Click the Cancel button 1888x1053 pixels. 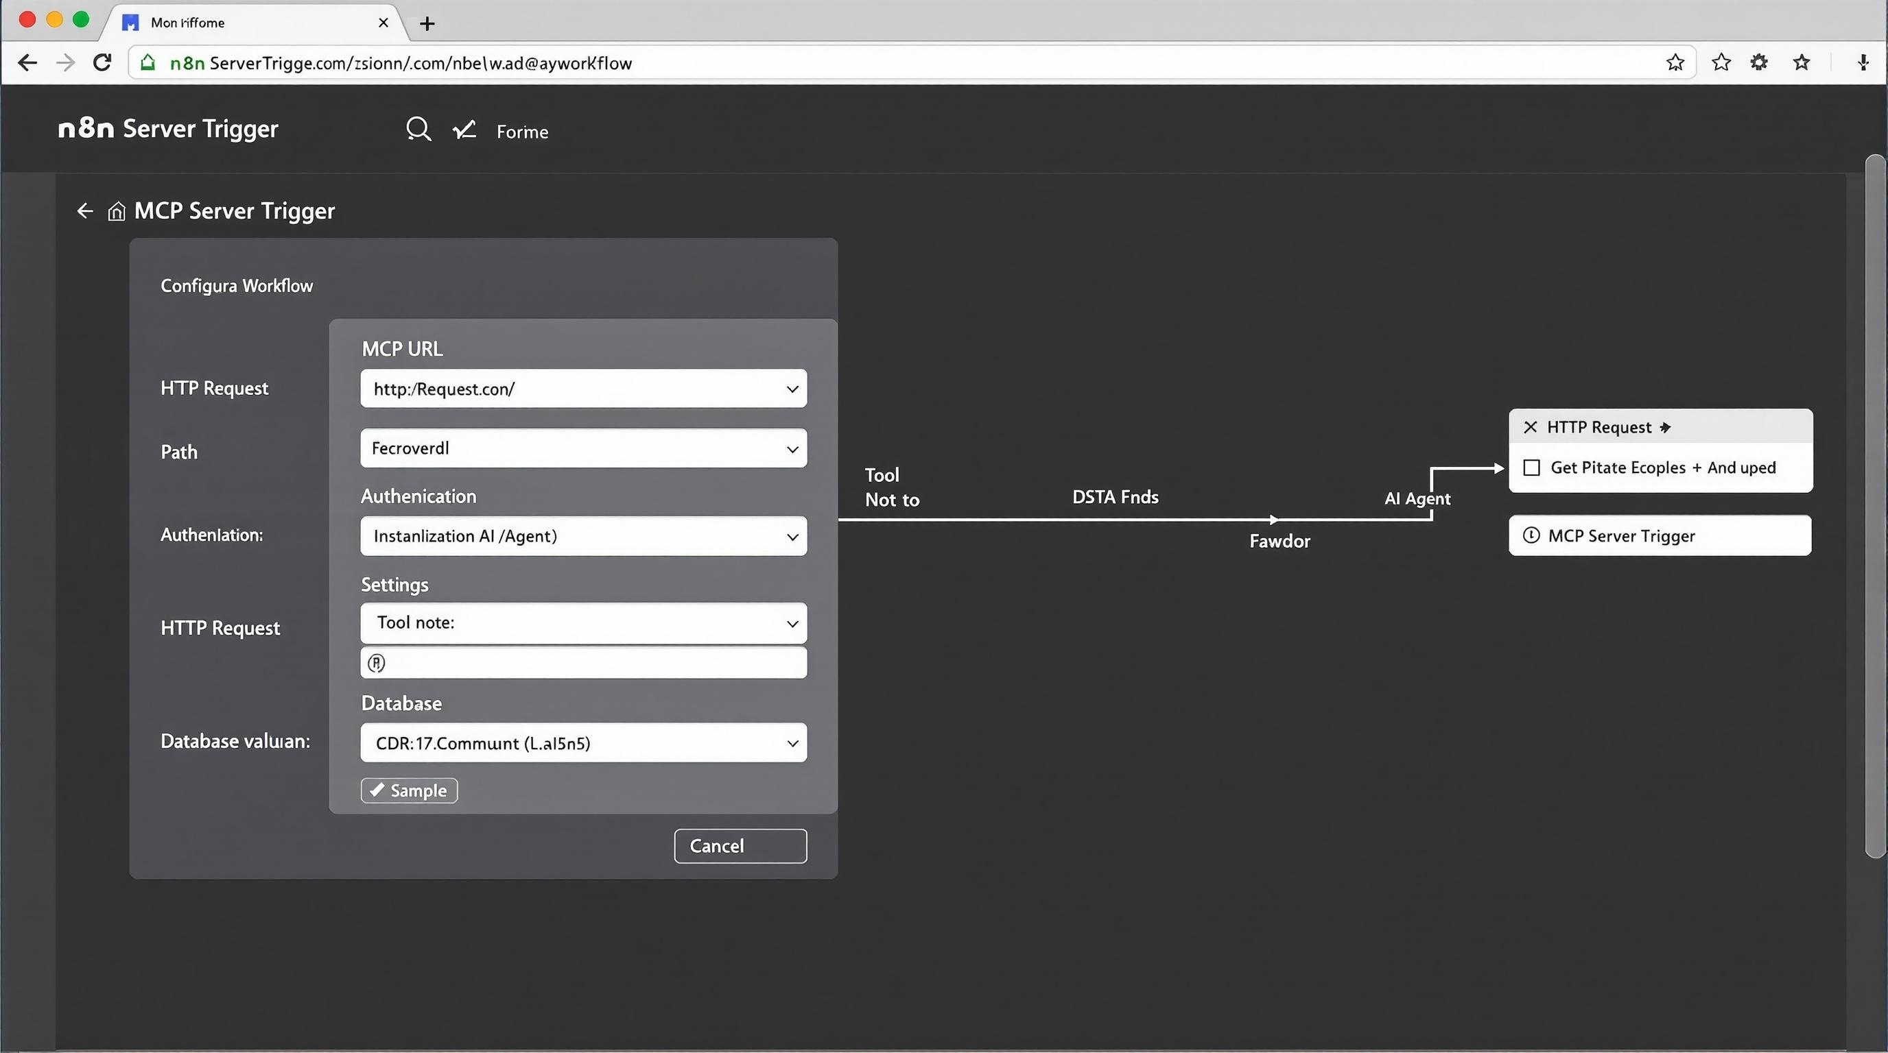pos(740,847)
